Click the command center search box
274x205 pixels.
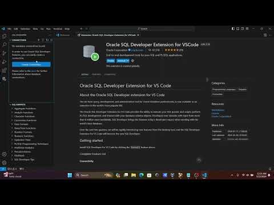coord(142,28)
